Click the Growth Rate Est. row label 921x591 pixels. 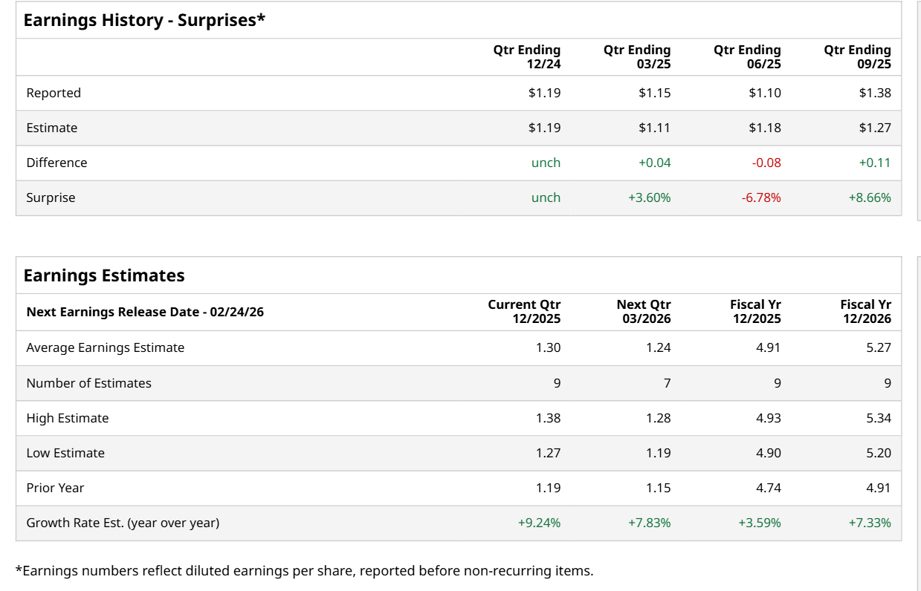[123, 523]
